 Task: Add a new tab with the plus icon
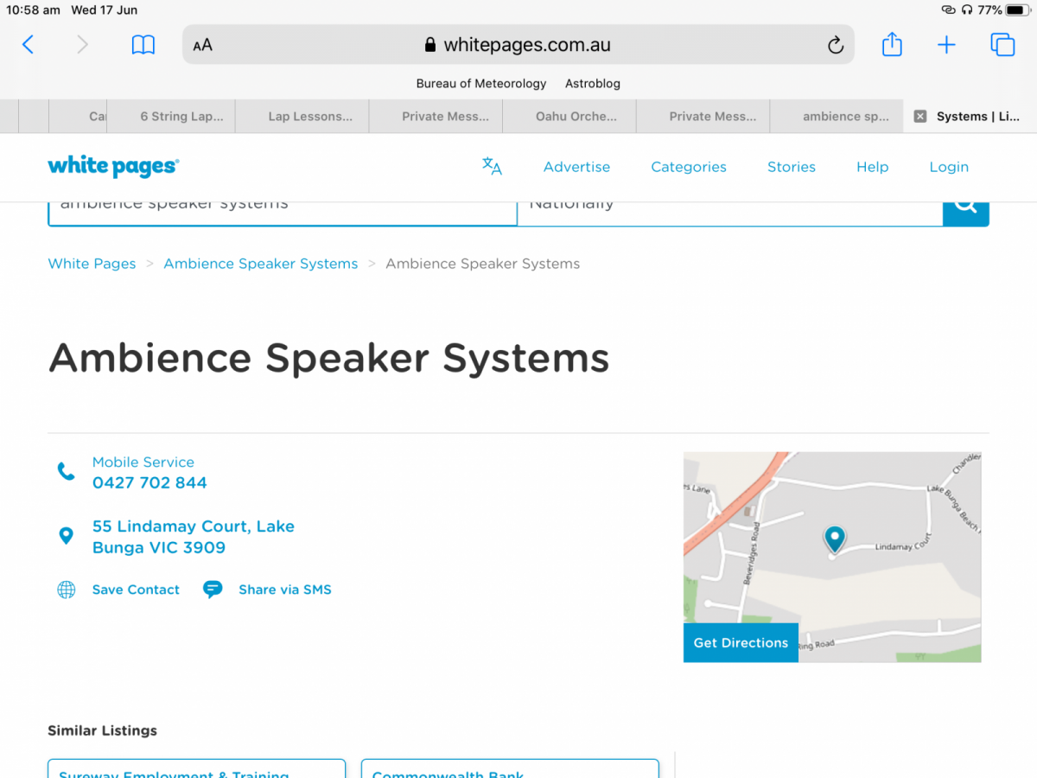946,45
